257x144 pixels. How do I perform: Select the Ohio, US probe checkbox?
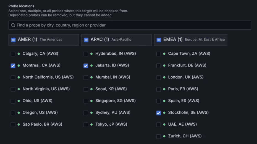point(13,101)
